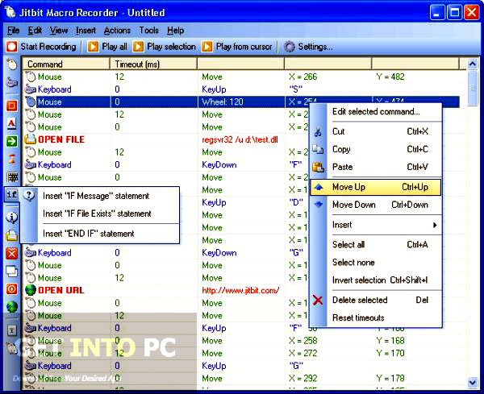Open the Insert menu in menu bar
The image size is (484, 394).
(86, 31)
